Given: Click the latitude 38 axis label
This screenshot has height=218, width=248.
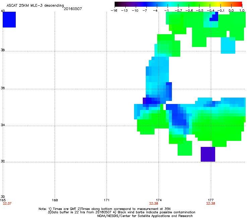Looking at the screenshot, I should point(3,50).
